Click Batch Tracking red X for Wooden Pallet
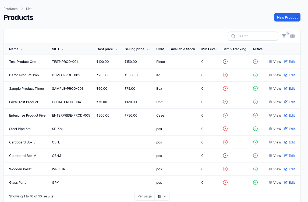The height and width of the screenshot is (202, 308). [x=225, y=169]
